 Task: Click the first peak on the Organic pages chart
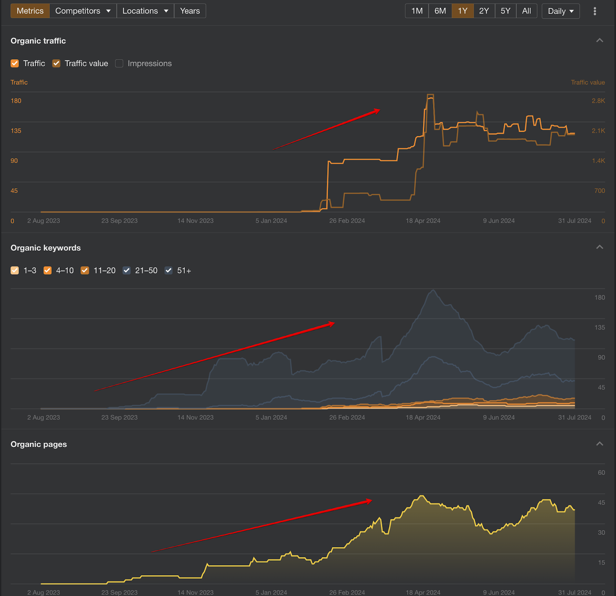[422, 496]
